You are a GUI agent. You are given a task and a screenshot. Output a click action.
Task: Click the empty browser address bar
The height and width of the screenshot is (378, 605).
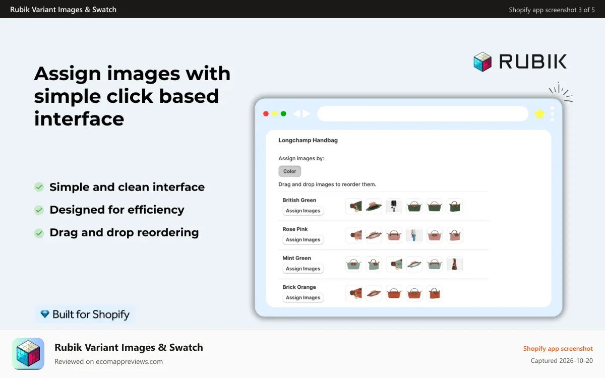(x=422, y=114)
